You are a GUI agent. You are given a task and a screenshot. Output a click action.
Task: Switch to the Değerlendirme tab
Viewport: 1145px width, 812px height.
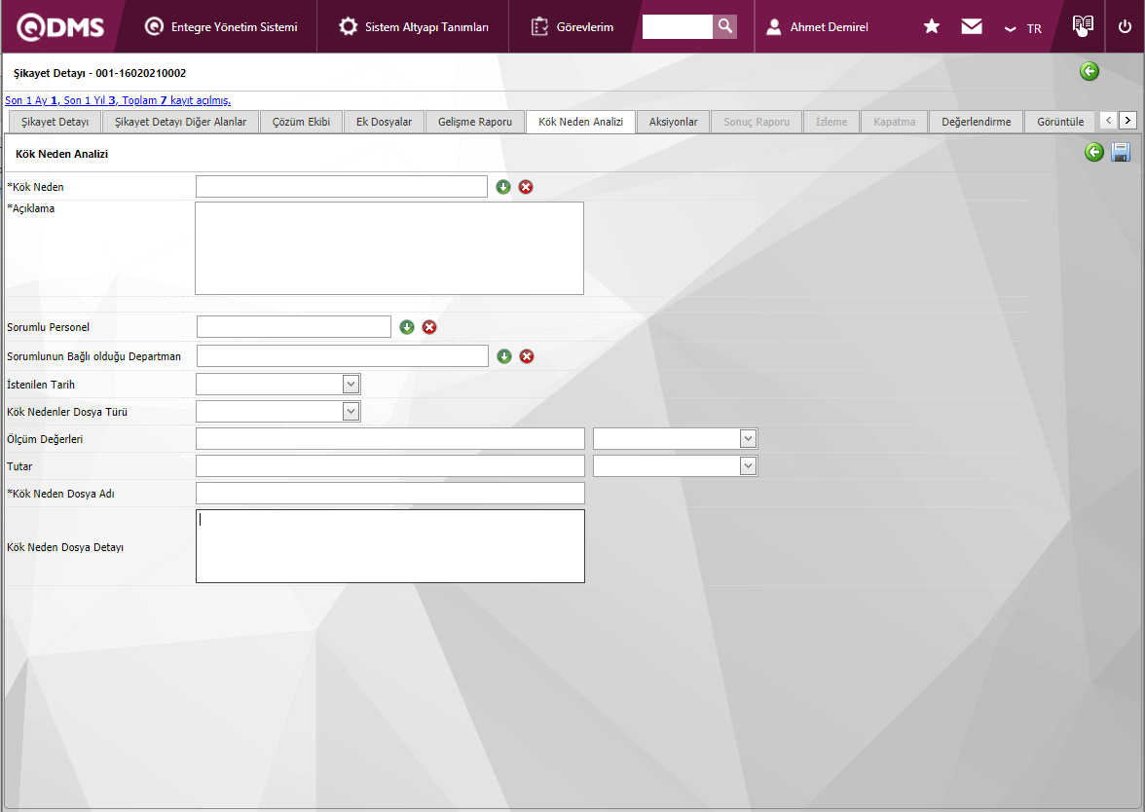click(977, 122)
